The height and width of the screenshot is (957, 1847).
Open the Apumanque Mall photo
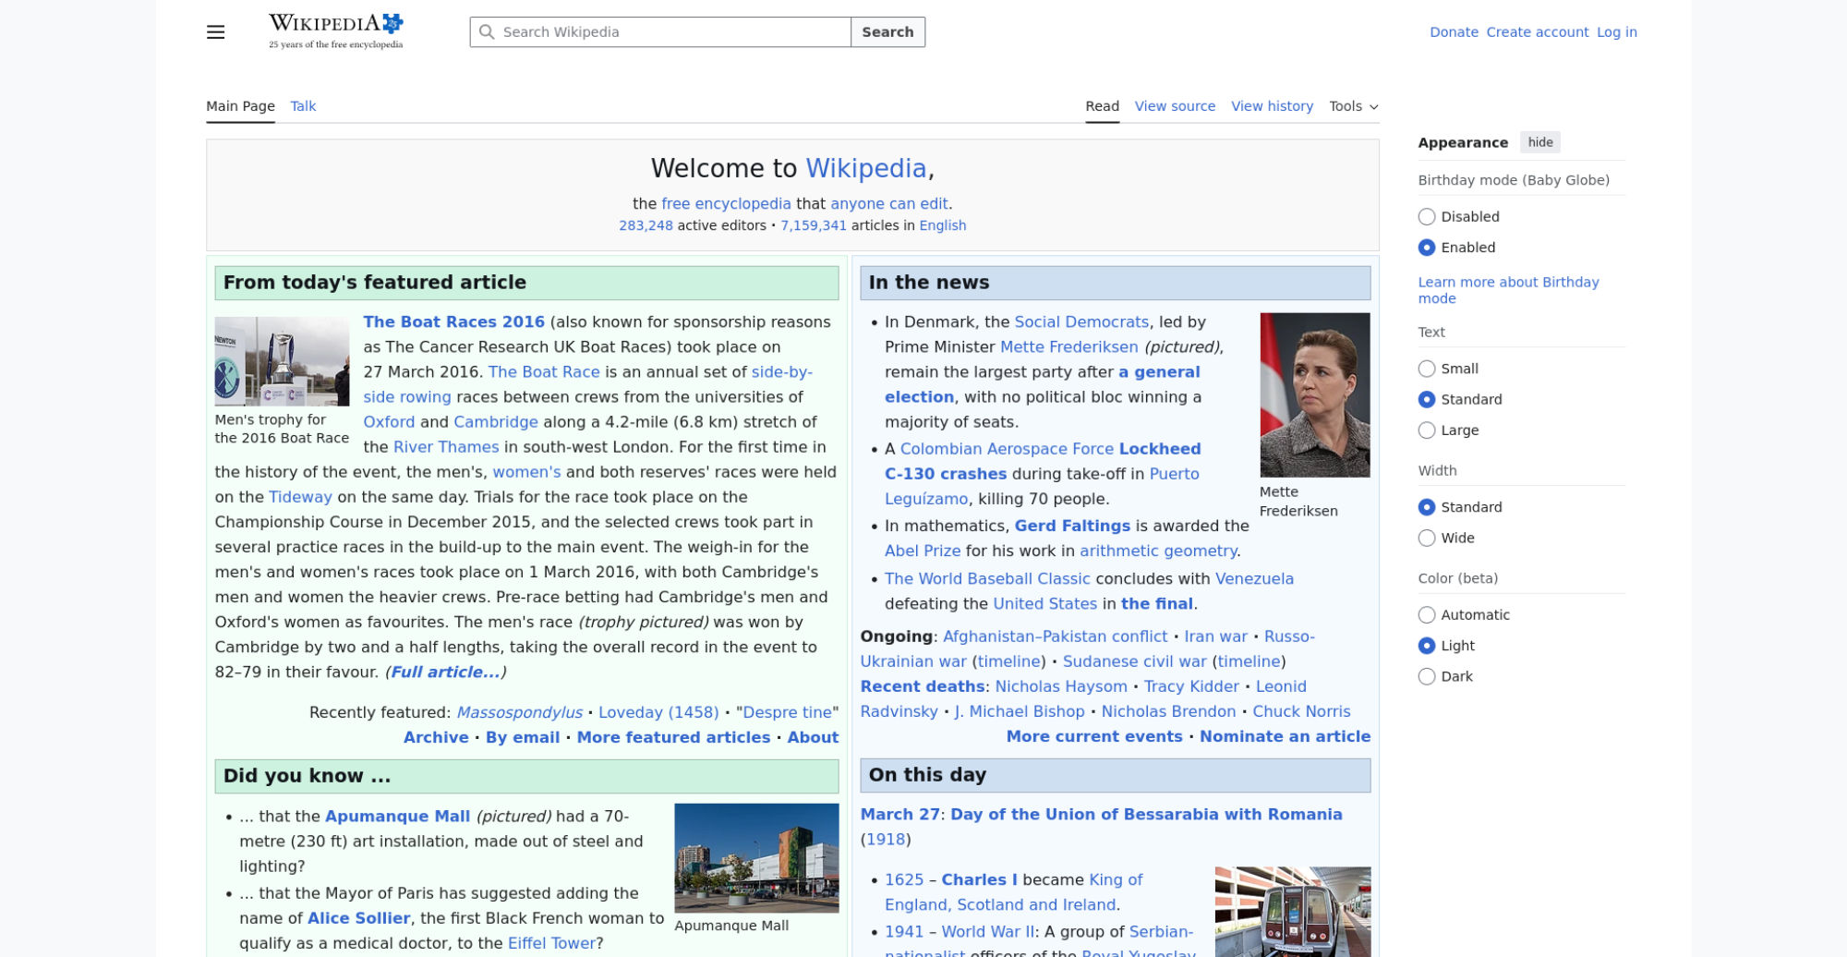point(756,857)
